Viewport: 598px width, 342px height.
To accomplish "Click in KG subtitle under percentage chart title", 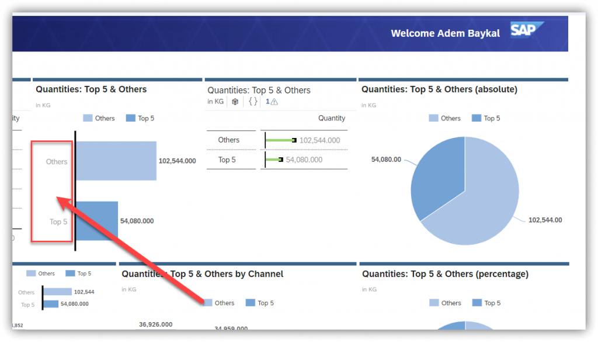I will (370, 290).
